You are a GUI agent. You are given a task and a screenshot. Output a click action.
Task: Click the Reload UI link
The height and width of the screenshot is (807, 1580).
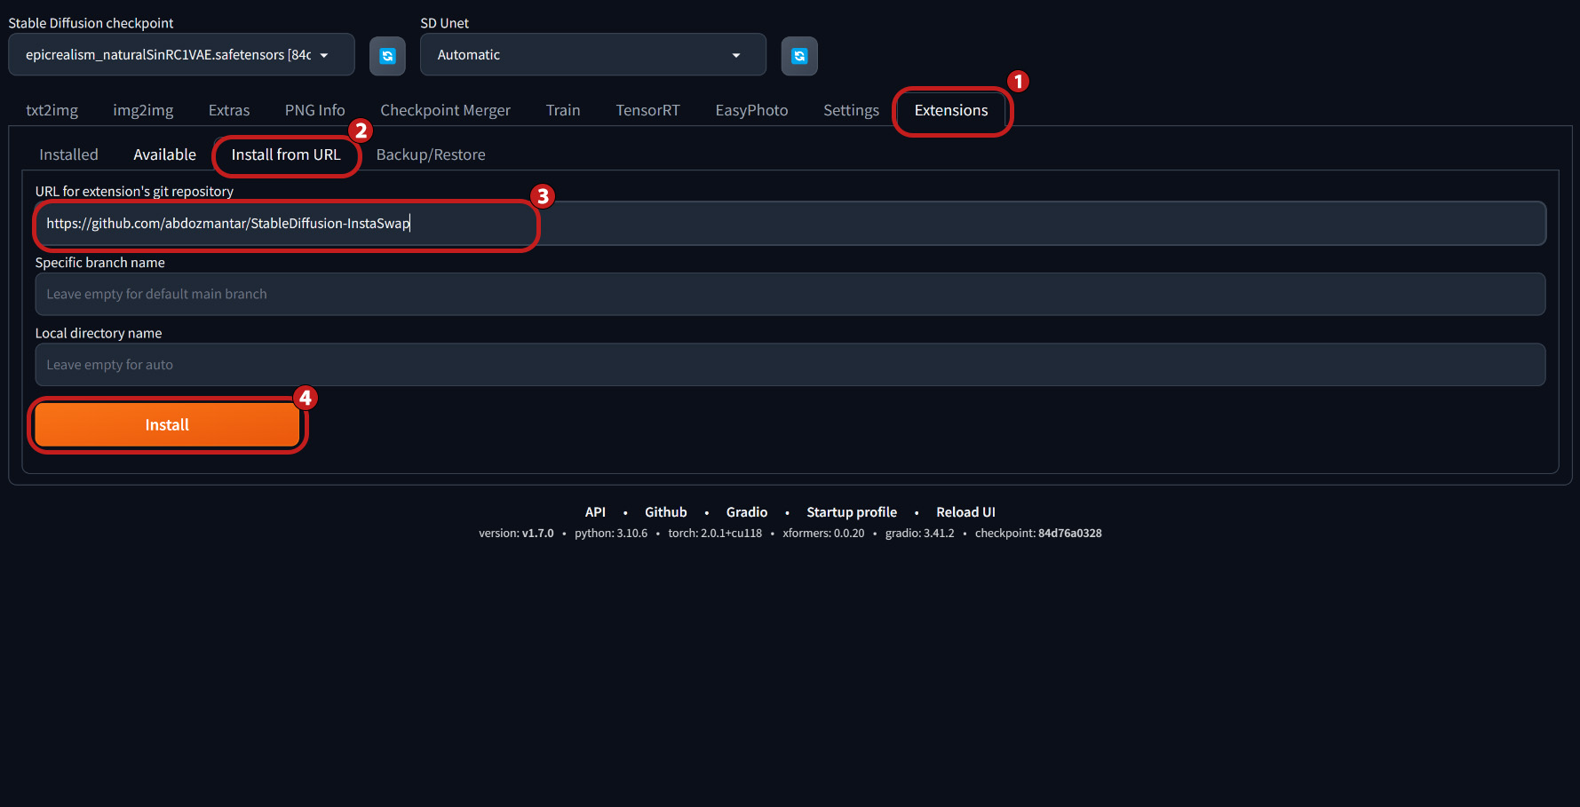pos(965,512)
